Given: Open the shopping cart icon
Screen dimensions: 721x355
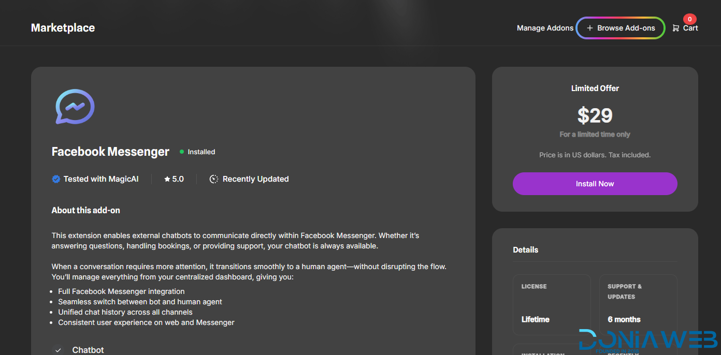Looking at the screenshot, I should pos(675,28).
